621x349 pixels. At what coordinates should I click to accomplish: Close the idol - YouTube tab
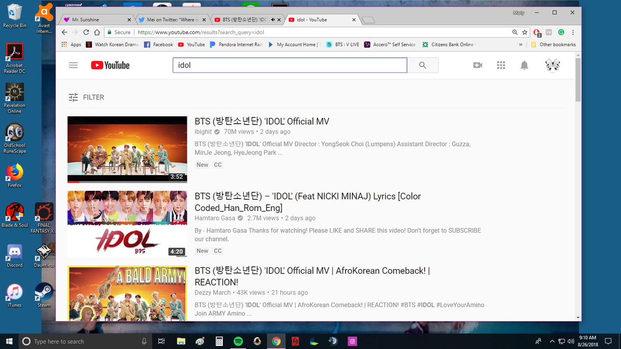354,20
